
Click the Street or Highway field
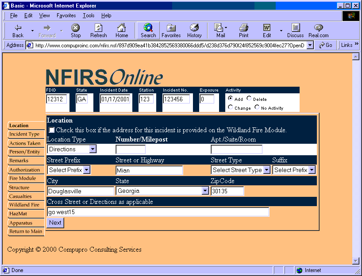pos(149,170)
